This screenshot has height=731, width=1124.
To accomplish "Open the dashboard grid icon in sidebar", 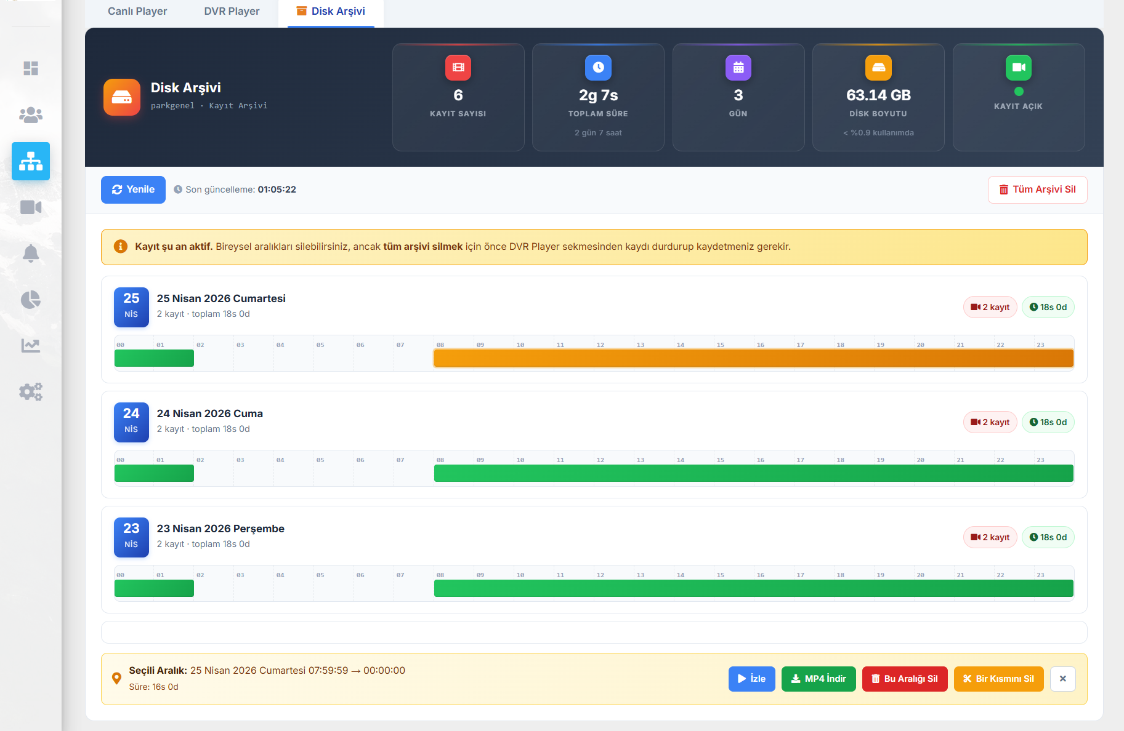I will point(31,68).
